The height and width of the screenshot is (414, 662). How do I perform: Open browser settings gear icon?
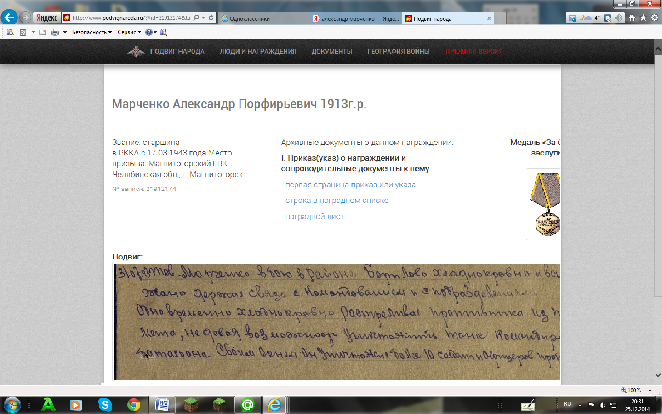click(x=655, y=18)
